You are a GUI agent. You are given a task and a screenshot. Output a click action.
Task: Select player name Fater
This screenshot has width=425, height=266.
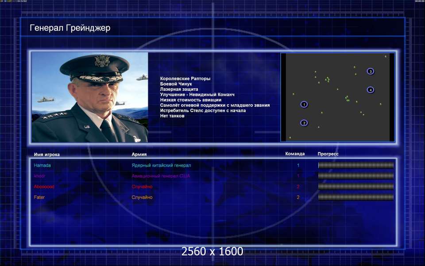pos(39,197)
